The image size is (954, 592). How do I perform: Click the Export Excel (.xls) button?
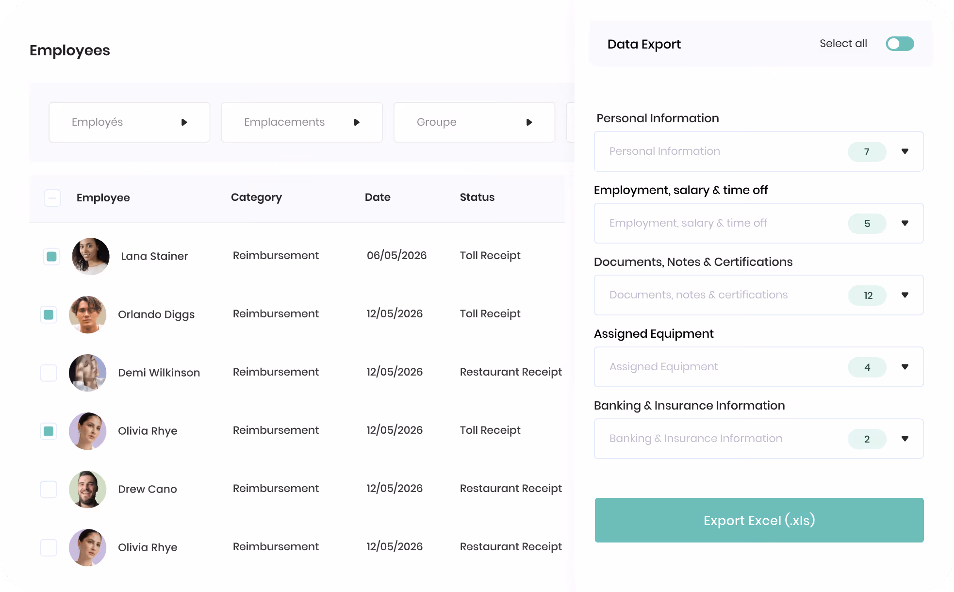click(759, 520)
